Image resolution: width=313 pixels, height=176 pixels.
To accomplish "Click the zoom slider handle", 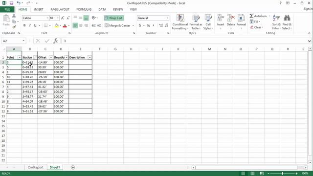I will coord(283,174).
